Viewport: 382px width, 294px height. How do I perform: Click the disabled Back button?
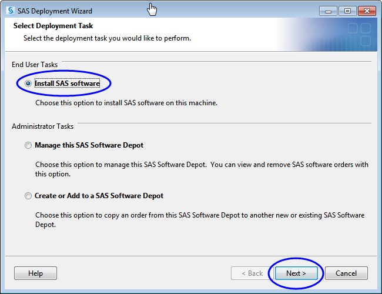(252, 273)
